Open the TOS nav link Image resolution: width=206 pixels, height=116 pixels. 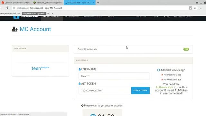tap(166, 16)
